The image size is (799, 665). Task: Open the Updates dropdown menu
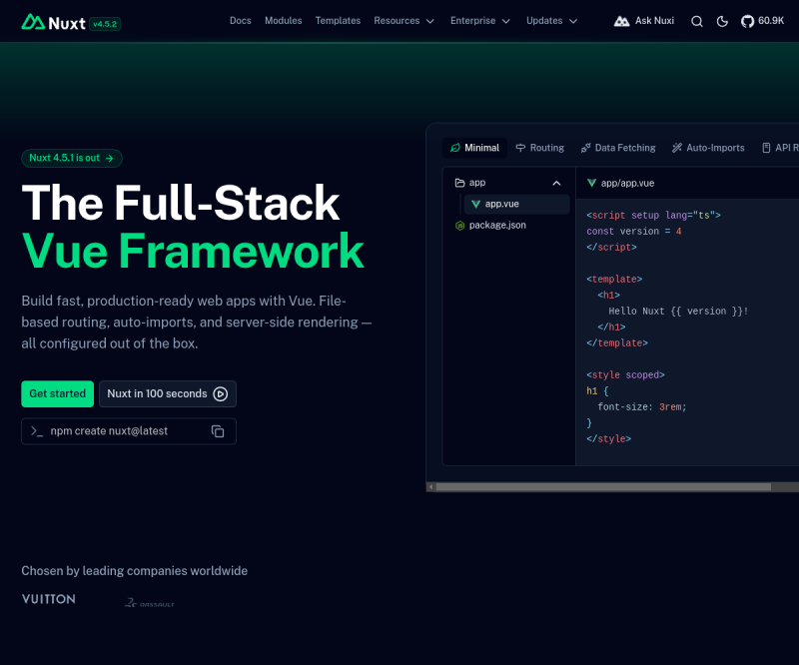(x=551, y=21)
